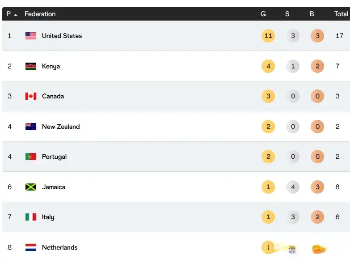Open the Kenya federation link
350x259 pixels.
click(x=51, y=66)
